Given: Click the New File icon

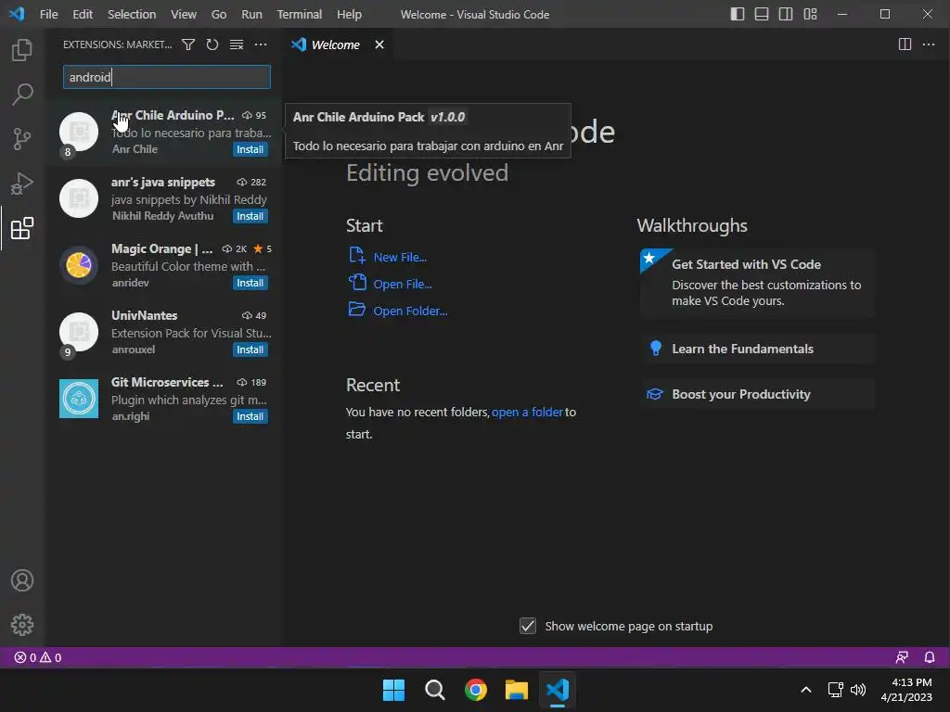Looking at the screenshot, I should pos(357,256).
